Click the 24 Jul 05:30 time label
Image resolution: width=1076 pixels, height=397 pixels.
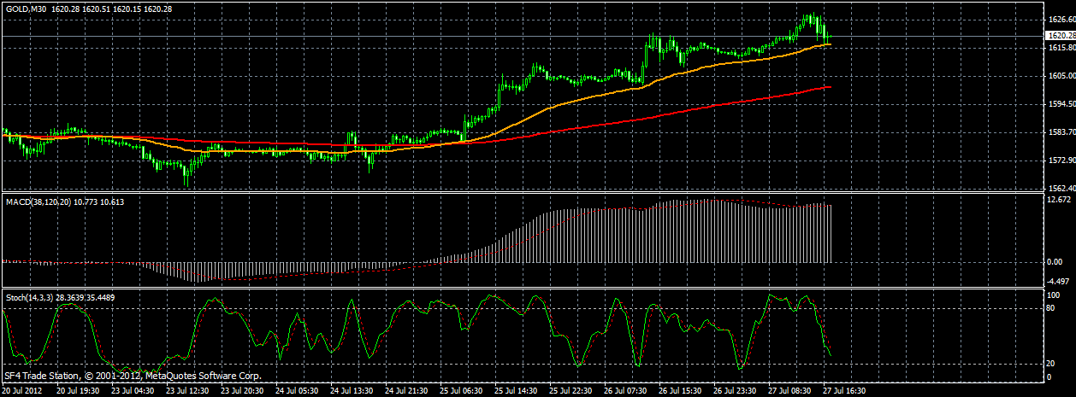point(297,389)
